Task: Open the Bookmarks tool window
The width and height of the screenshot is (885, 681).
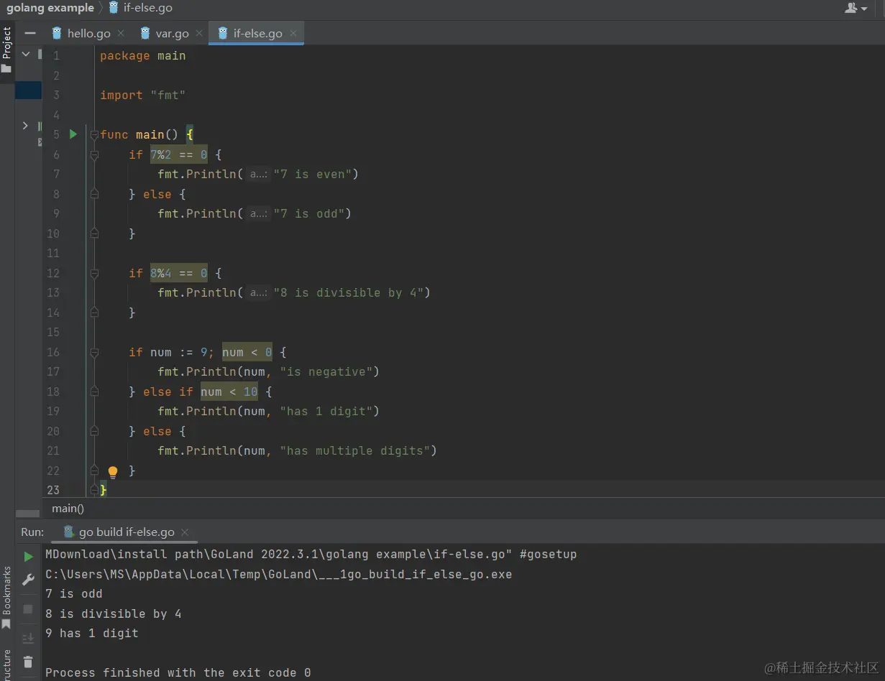Action: click(7, 598)
